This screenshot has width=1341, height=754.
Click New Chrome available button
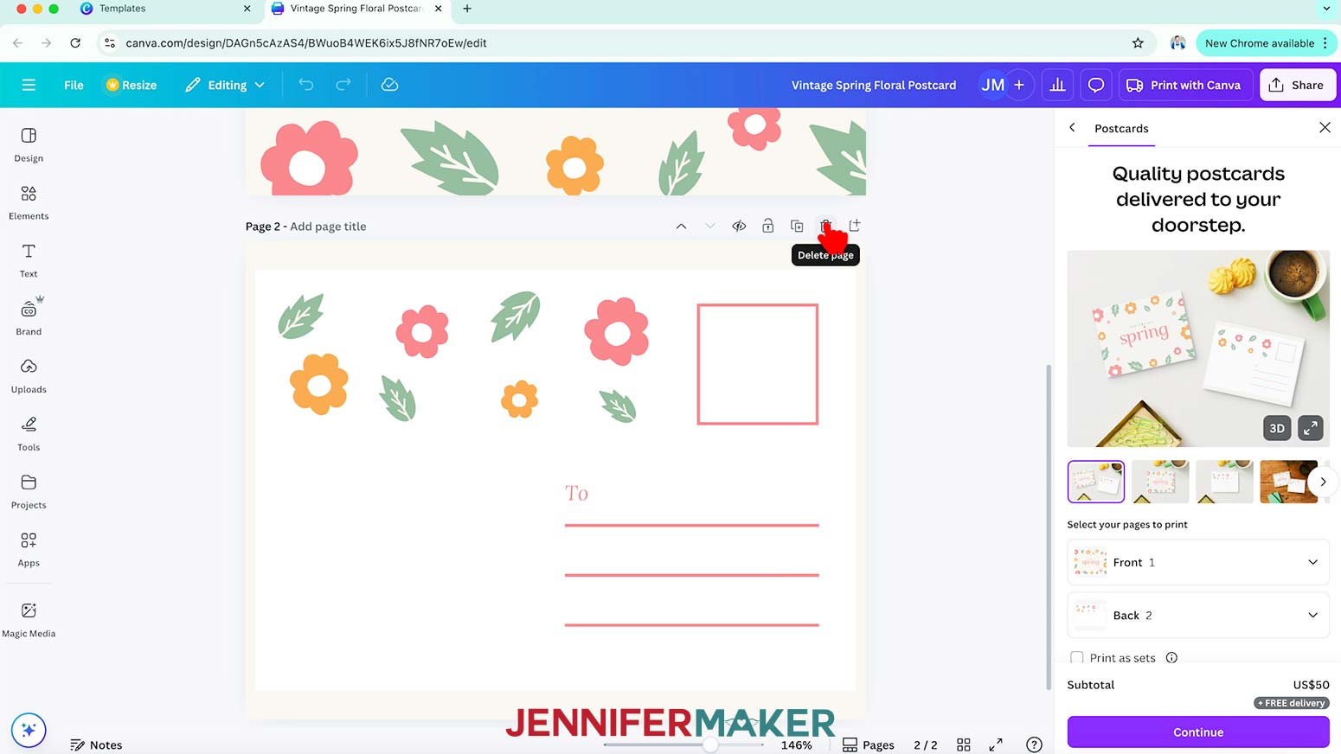pos(1266,43)
